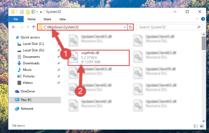Click the scroll up arrow of file list

(204, 35)
